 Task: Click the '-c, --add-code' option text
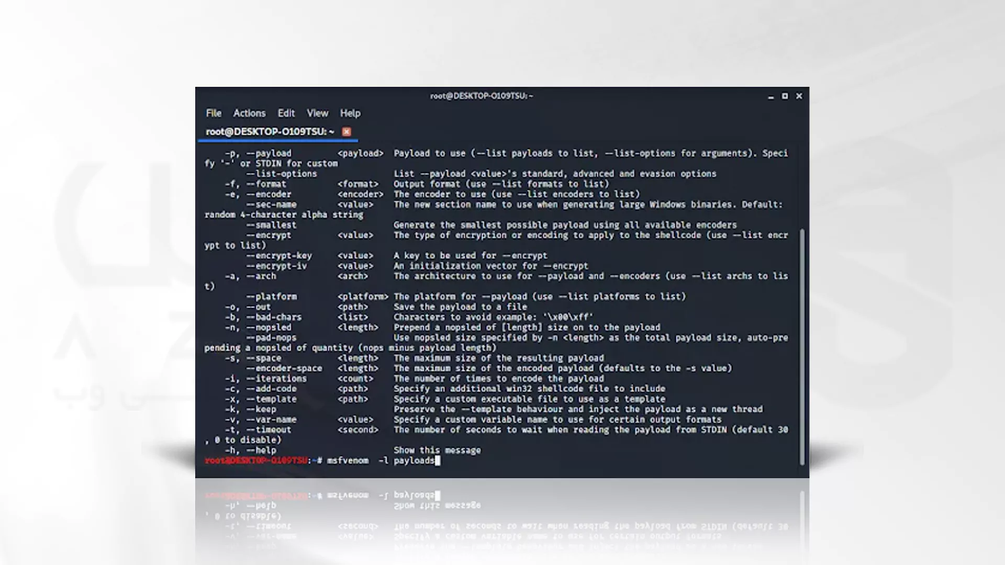click(261, 389)
